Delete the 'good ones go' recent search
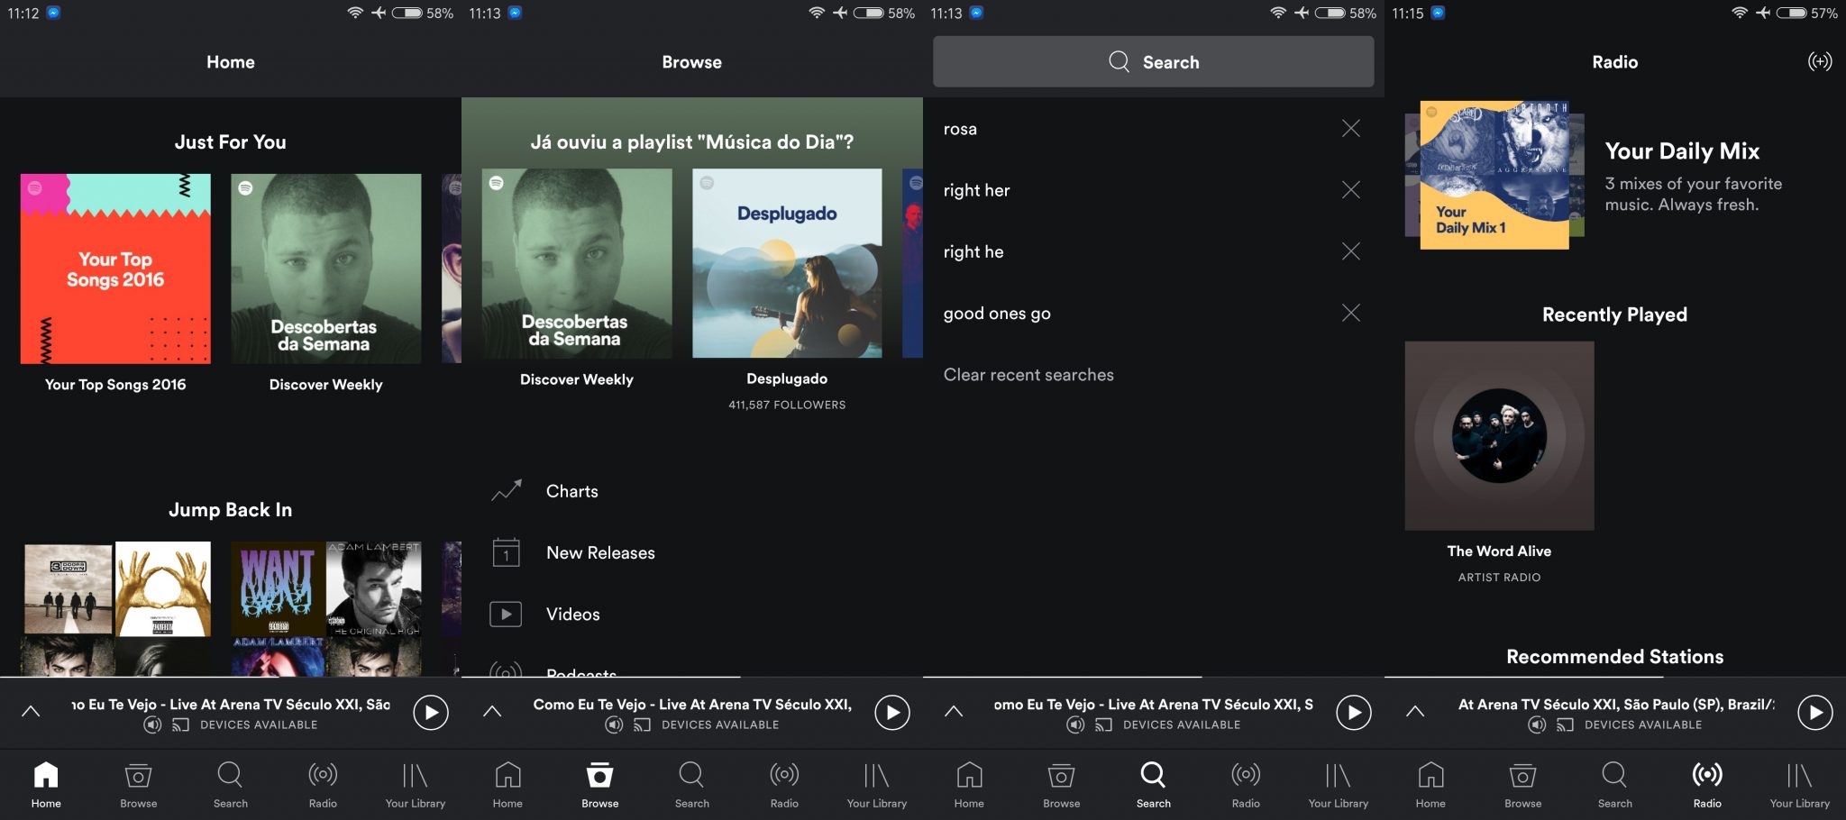Image resolution: width=1846 pixels, height=820 pixels. tap(1350, 313)
